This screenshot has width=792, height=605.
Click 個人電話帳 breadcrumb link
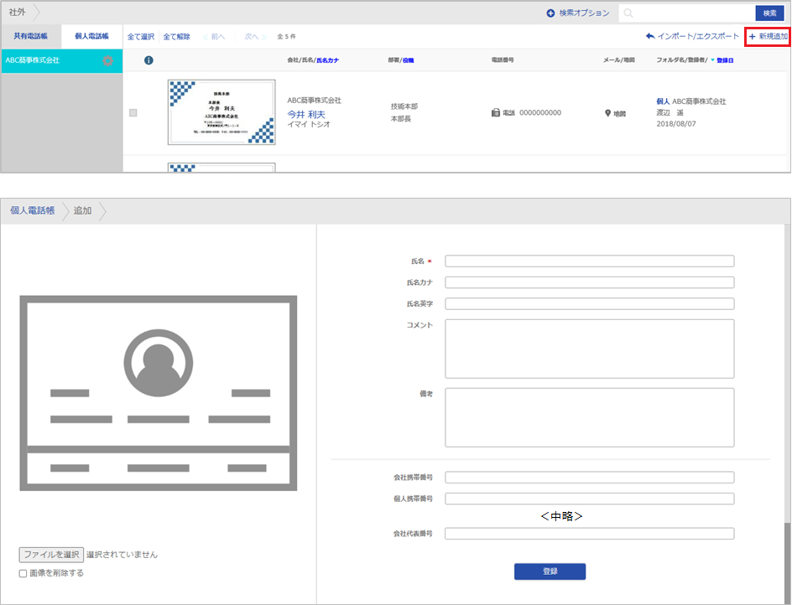tap(33, 210)
